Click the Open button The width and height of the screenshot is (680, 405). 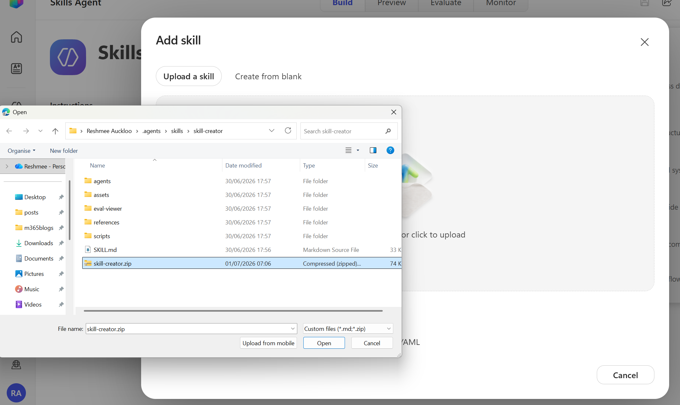pyautogui.click(x=324, y=343)
